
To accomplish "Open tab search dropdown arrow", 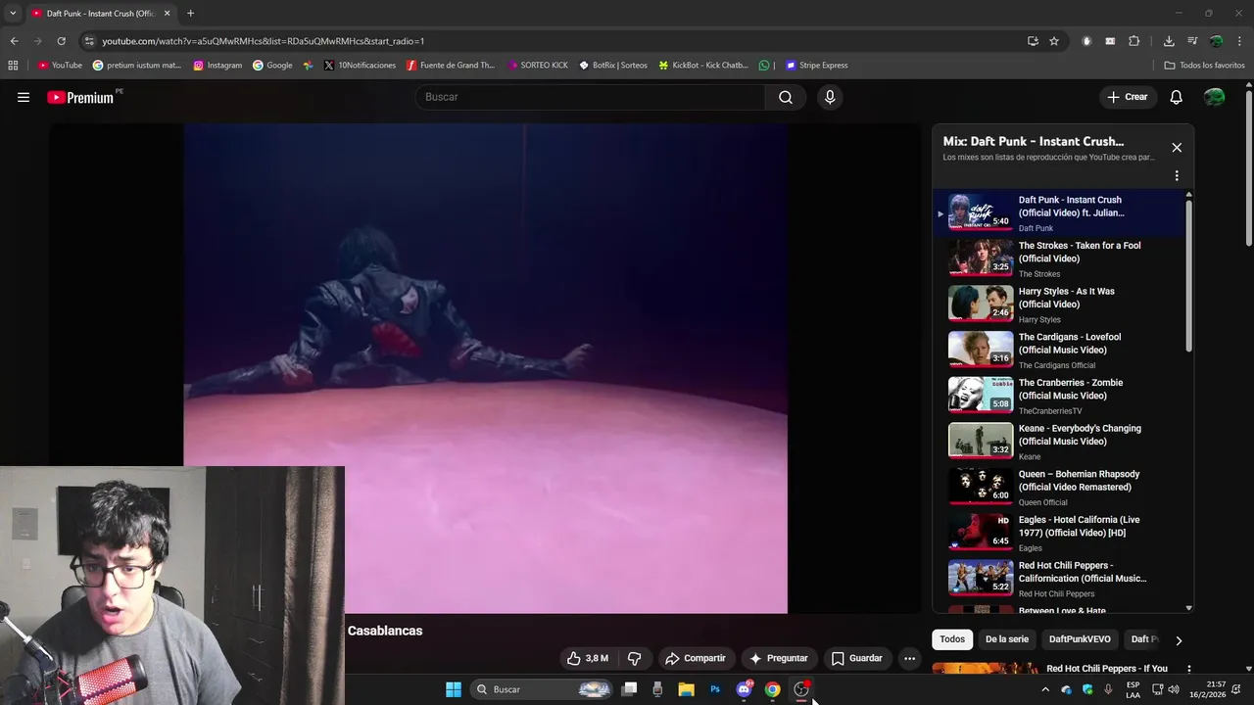I will [13, 14].
